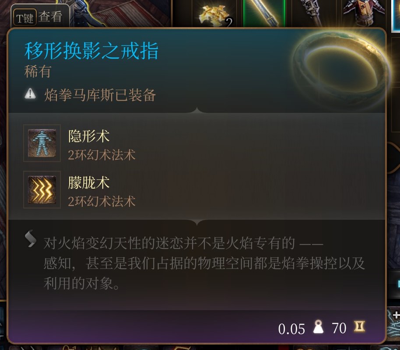The image size is (400, 350).
Task: Click the lore description quill icon
Action: pos(31,238)
